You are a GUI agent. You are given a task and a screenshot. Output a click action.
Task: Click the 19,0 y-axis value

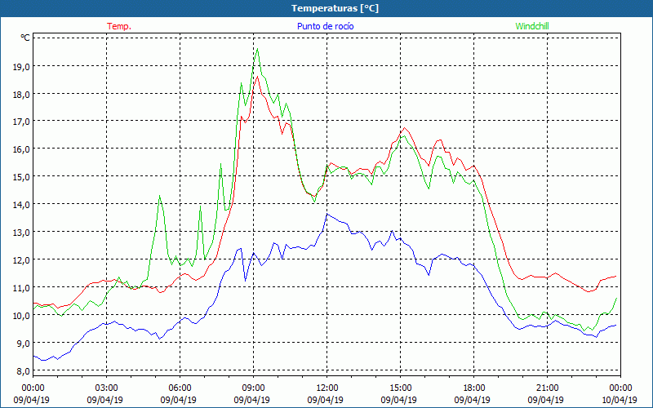[x=22, y=67]
